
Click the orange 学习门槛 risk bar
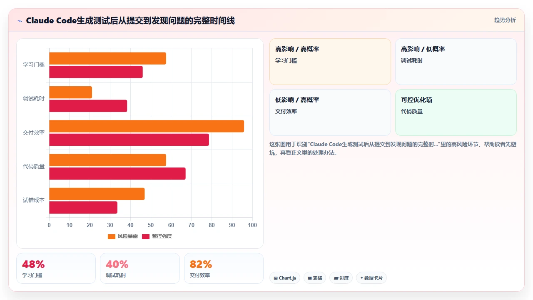pyautogui.click(x=107, y=58)
